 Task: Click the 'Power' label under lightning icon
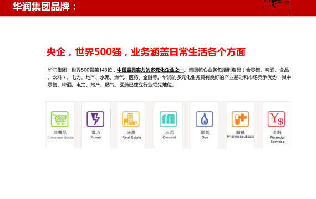(96, 137)
